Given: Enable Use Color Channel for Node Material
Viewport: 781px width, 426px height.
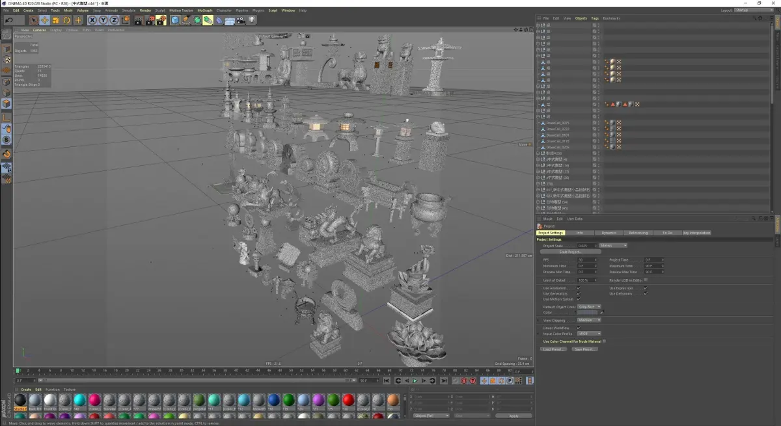Looking at the screenshot, I should pos(604,341).
